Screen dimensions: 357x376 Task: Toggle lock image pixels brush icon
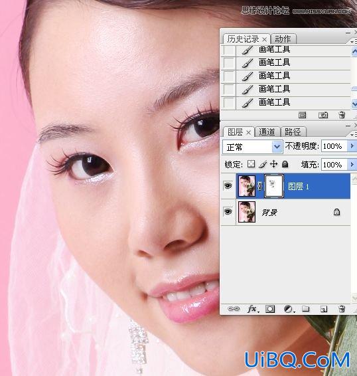pyautogui.click(x=263, y=164)
